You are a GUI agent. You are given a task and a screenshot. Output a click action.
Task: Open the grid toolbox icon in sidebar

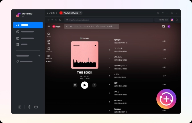tap(18, 44)
